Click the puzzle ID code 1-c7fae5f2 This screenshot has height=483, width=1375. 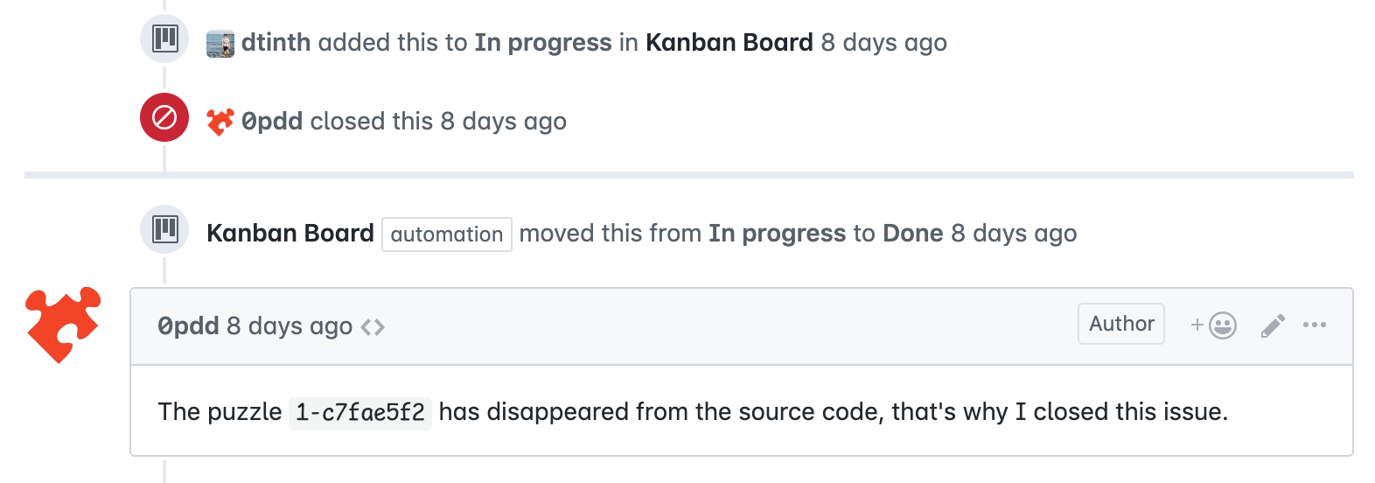click(x=359, y=412)
